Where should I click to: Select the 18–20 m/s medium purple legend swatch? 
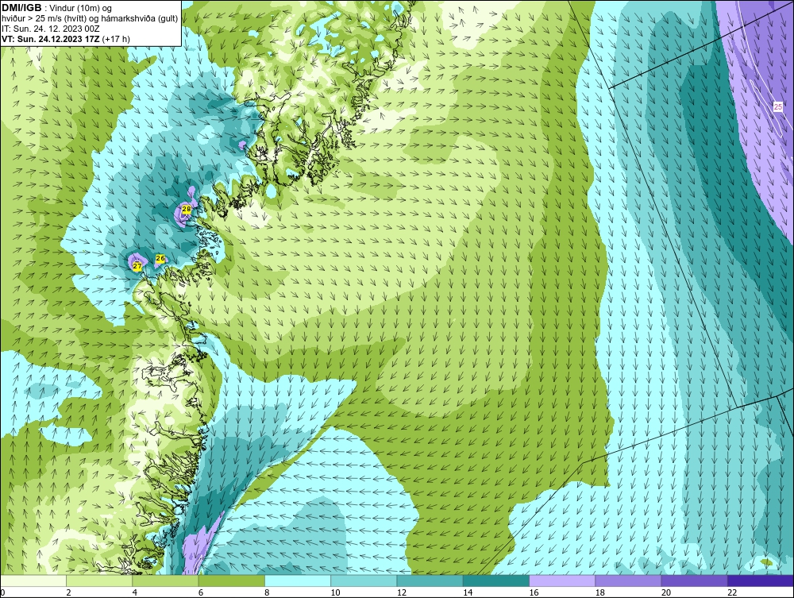(628, 581)
